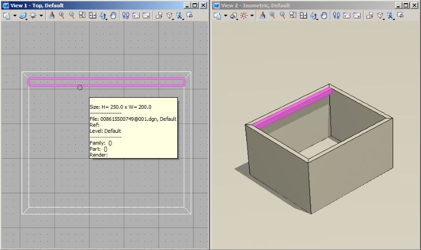
Task: Expand View Attributes dropdown arrow in View 1
Action: pyautogui.click(x=15, y=16)
